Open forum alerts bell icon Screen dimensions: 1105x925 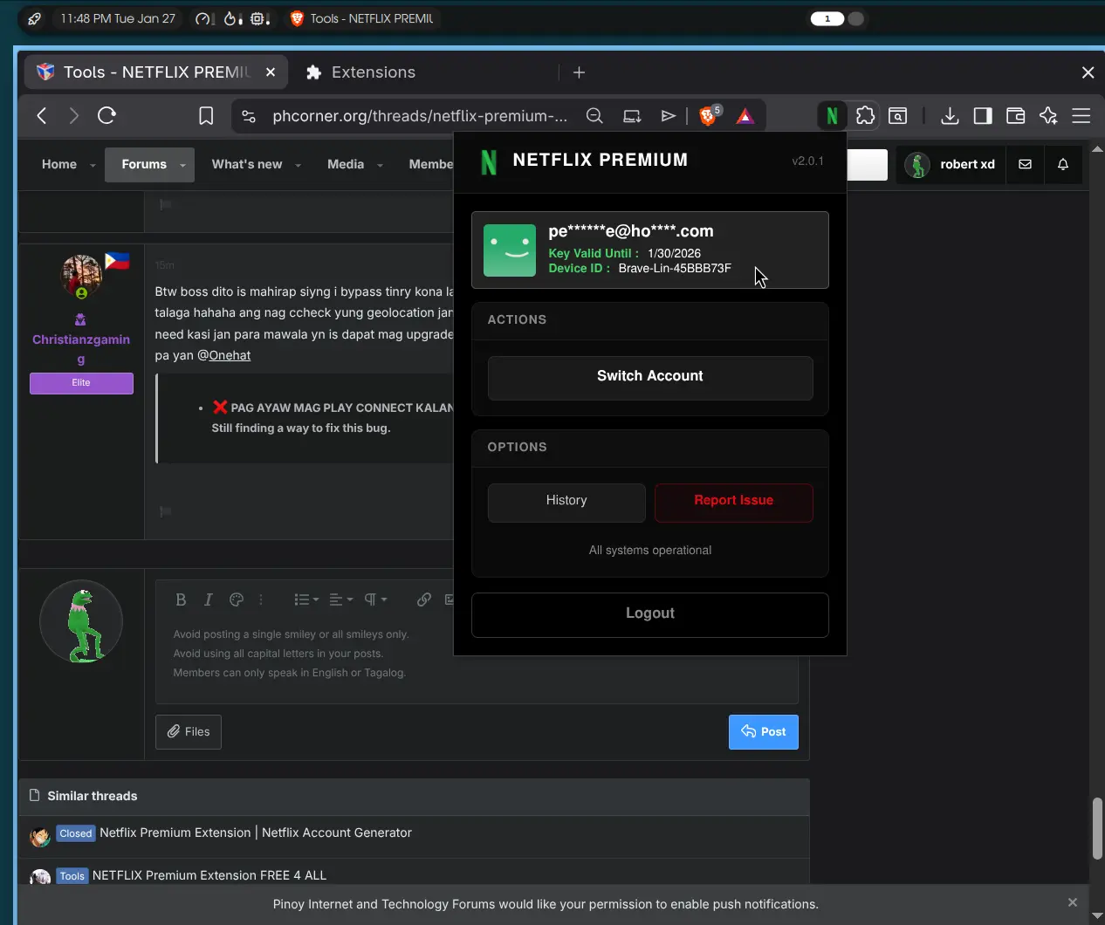coord(1063,164)
